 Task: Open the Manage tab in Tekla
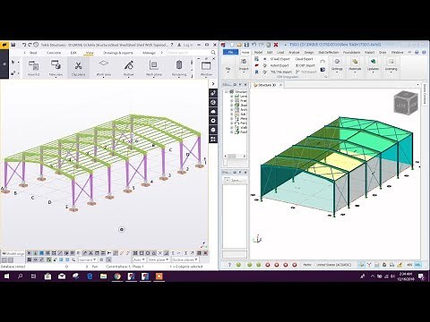click(x=149, y=53)
